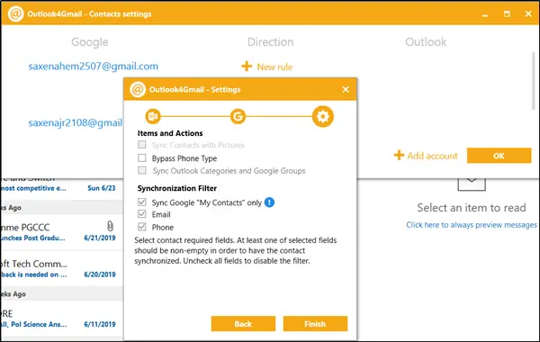
Task: Click the Finish button
Action: (x=315, y=324)
